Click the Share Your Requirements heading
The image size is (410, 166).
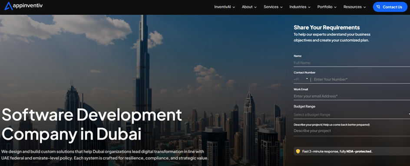(327, 27)
